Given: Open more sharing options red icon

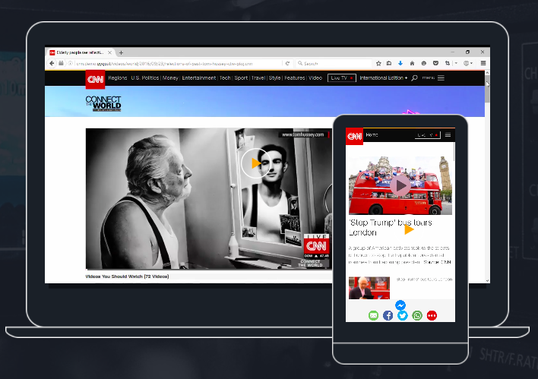Looking at the screenshot, I should click(x=432, y=315).
